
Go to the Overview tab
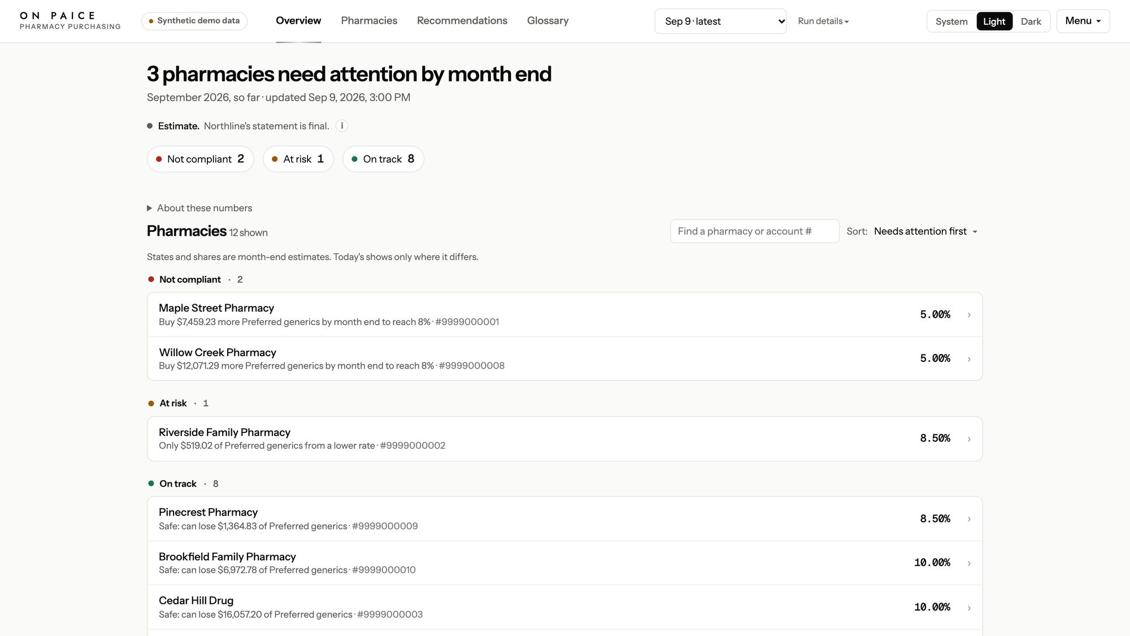pyautogui.click(x=298, y=21)
